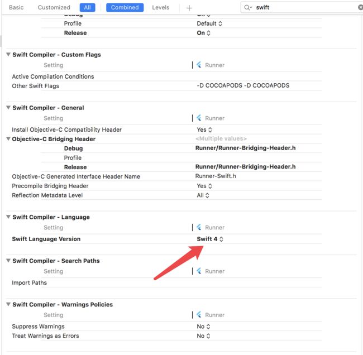Viewport: 363px width, 355px height.
Task: Select Install Objective-C Compatibility Header label
Action: (66, 129)
